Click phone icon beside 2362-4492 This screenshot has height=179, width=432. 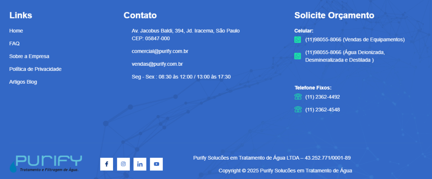[298, 97]
